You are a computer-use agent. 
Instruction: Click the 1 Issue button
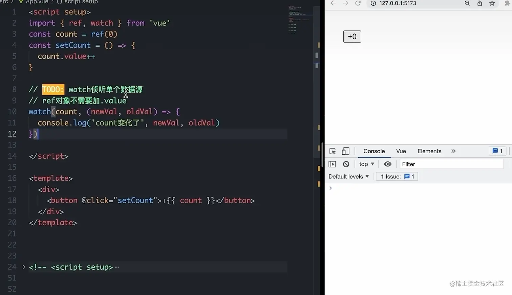pos(397,177)
